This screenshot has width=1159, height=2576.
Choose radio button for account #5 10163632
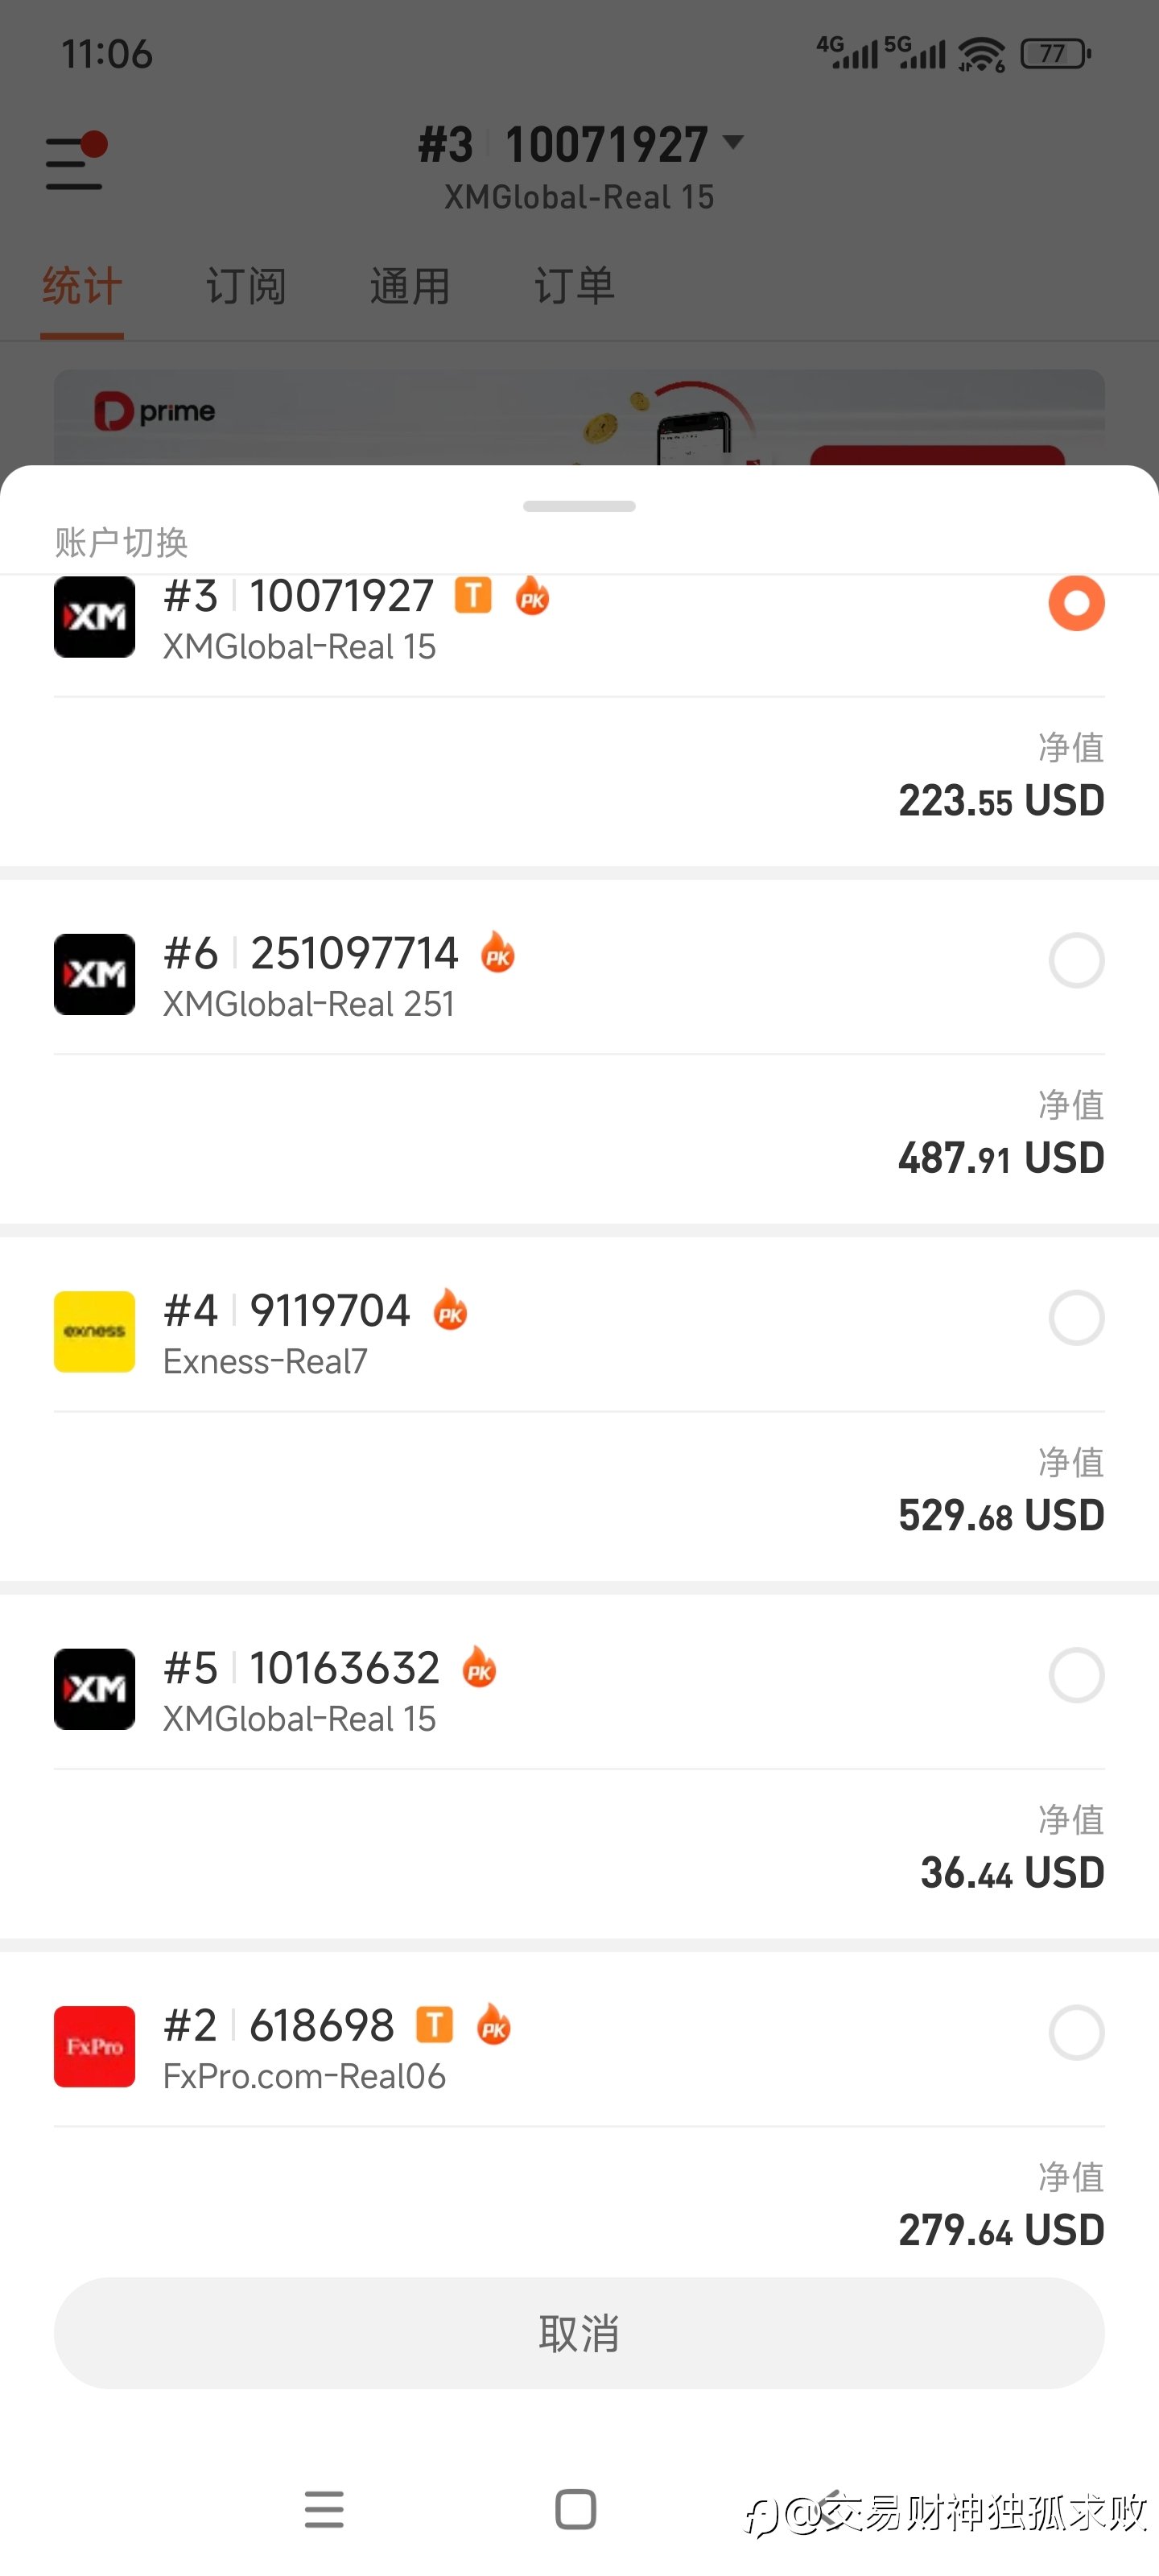pyautogui.click(x=1076, y=1675)
